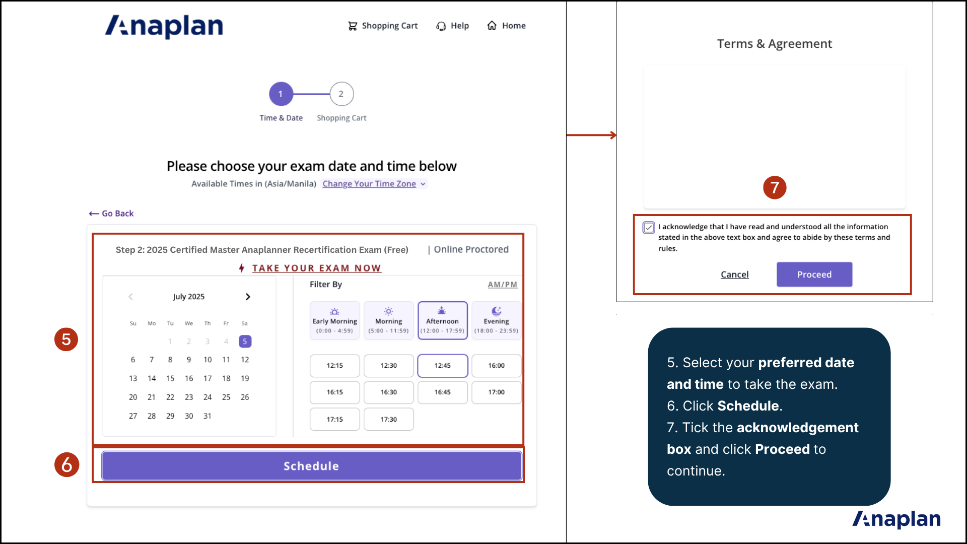Select the 12:30 time slot
This screenshot has height=544, width=967.
(388, 366)
